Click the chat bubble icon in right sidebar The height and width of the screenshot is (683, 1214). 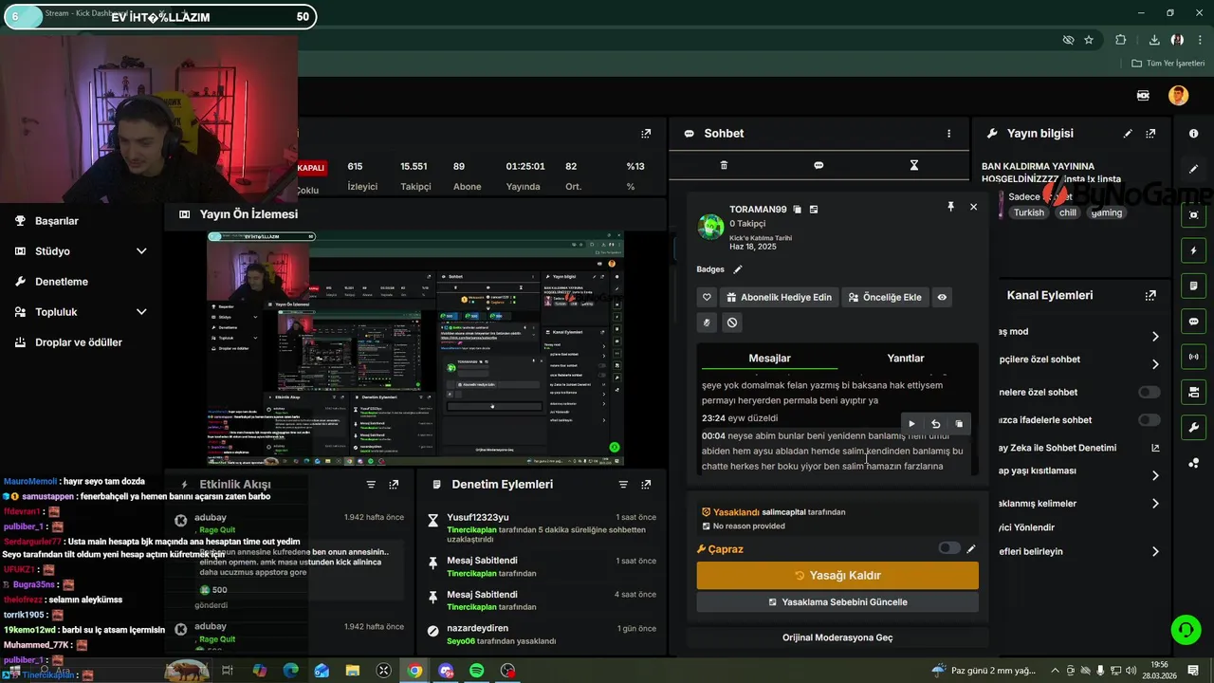[1193, 322]
